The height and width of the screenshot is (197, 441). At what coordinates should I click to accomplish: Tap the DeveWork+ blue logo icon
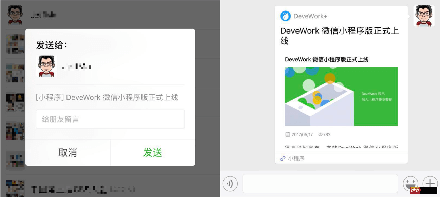pyautogui.click(x=285, y=16)
